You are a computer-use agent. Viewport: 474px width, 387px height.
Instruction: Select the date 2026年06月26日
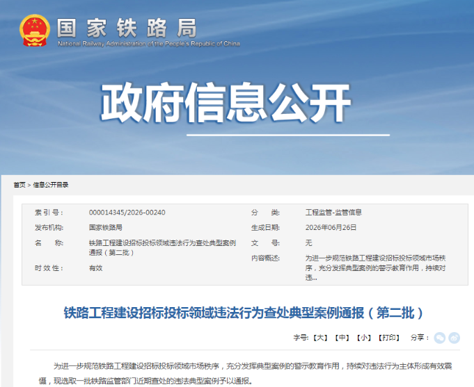331,228
